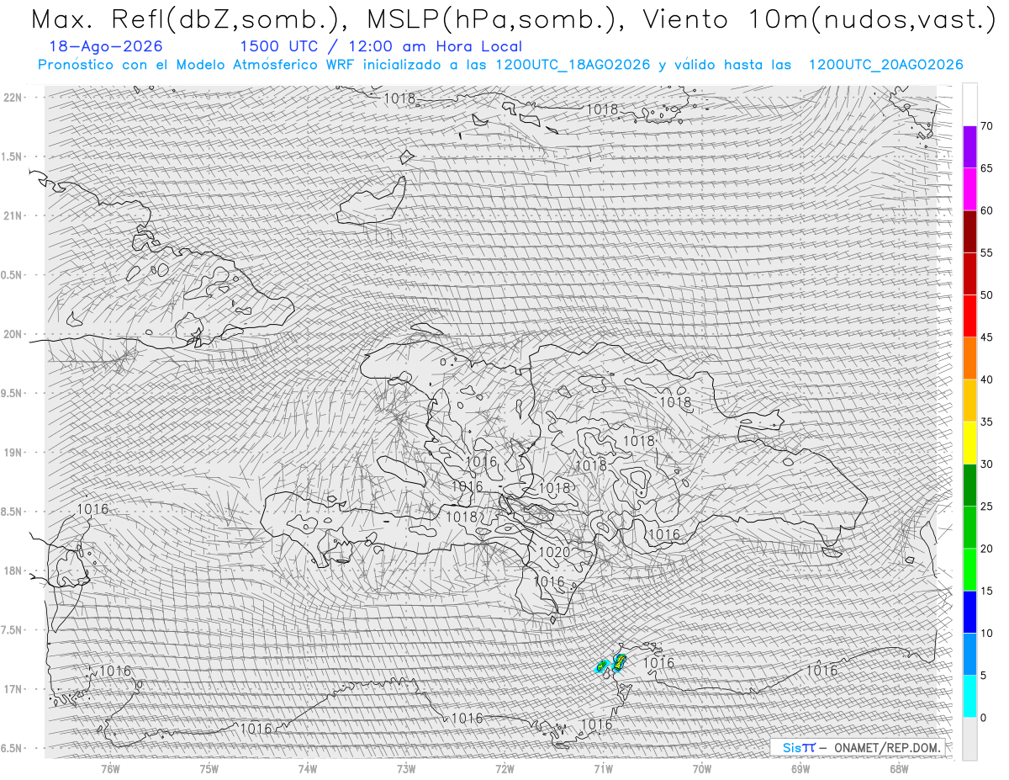
Task: Click the "69W" longitude label
Action: click(x=800, y=768)
